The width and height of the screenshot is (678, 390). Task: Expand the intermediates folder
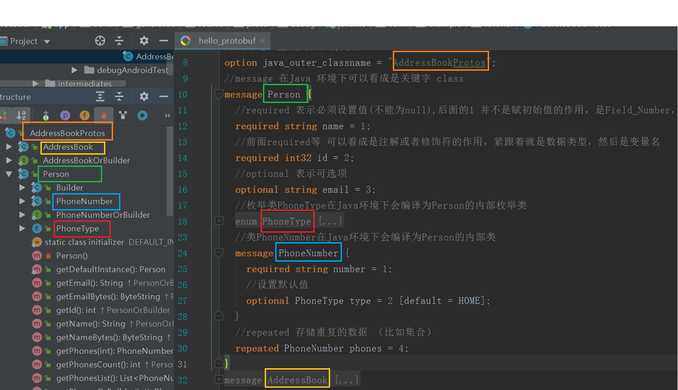(35, 83)
